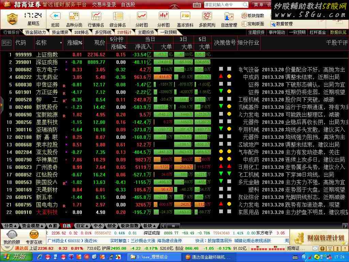Select row 广州浪奇 000523
Image resolution: width=349 pixels, height=262 pixels.
coord(174,167)
